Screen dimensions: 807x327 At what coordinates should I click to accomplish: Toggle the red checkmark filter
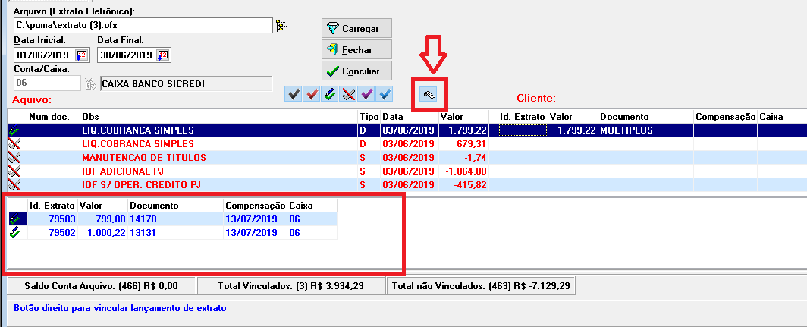tap(311, 94)
